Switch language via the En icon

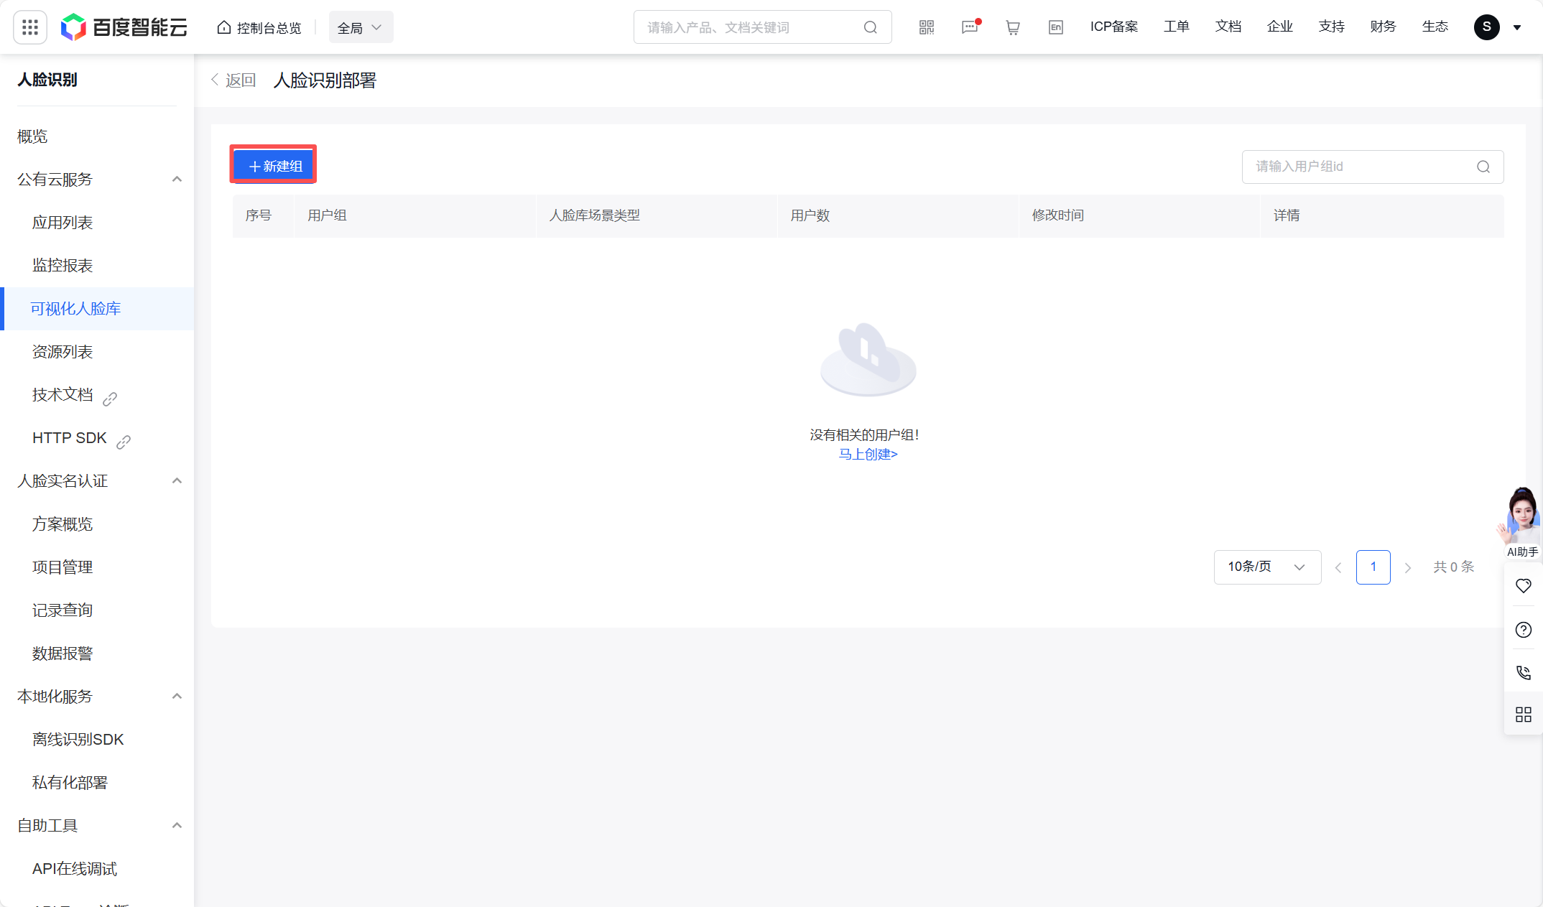click(x=1055, y=27)
